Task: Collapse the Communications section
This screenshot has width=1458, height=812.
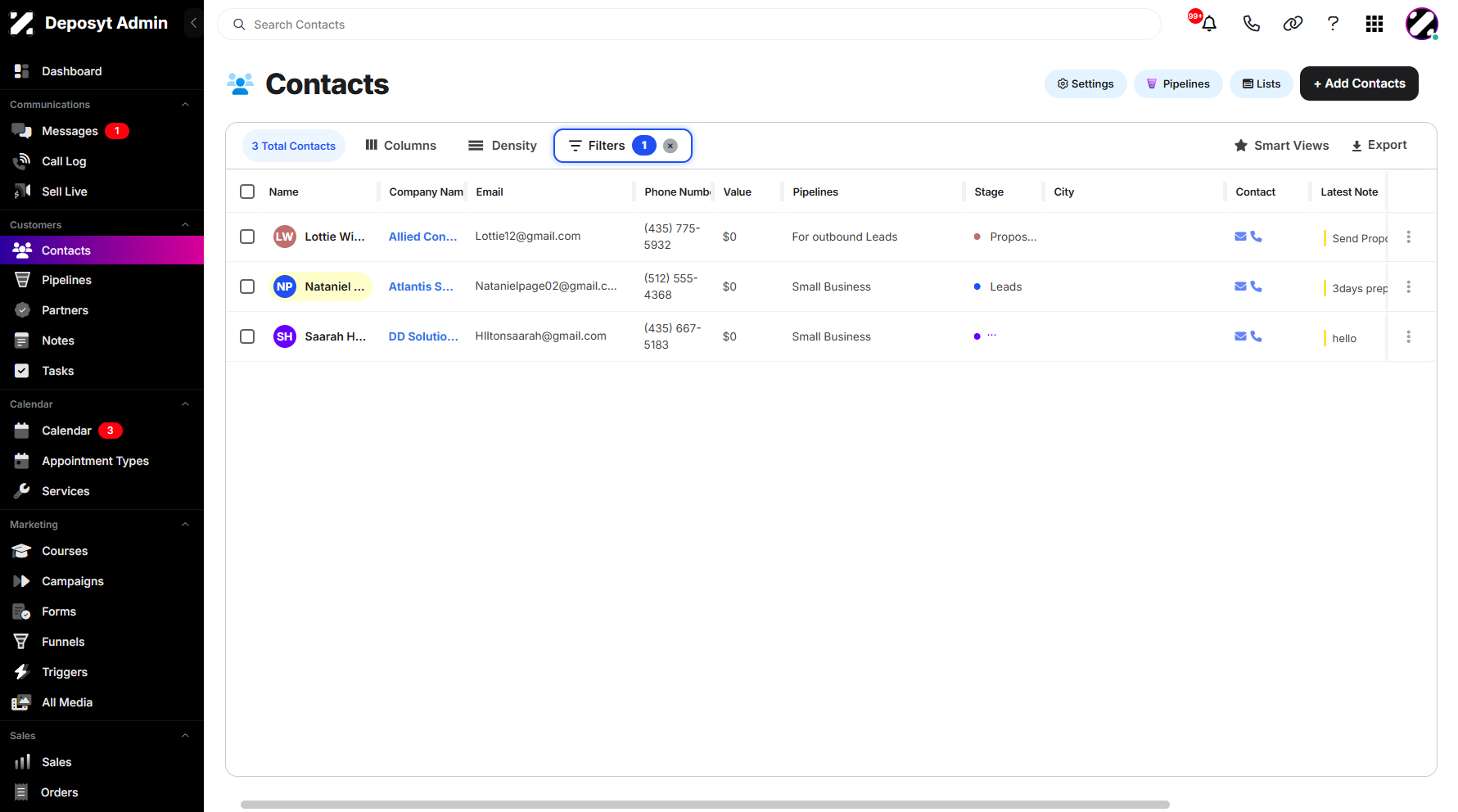Action: click(x=185, y=105)
